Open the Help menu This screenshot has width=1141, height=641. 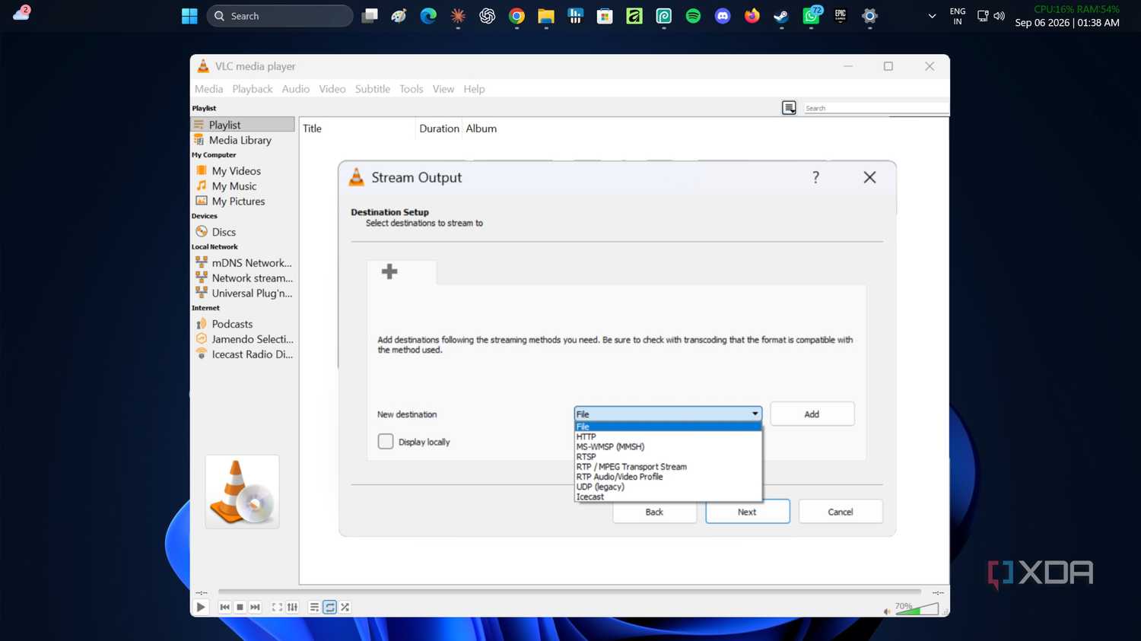point(474,89)
